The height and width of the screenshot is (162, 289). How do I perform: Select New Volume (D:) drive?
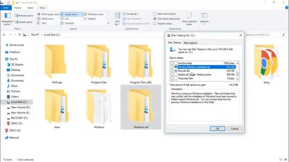point(19,107)
